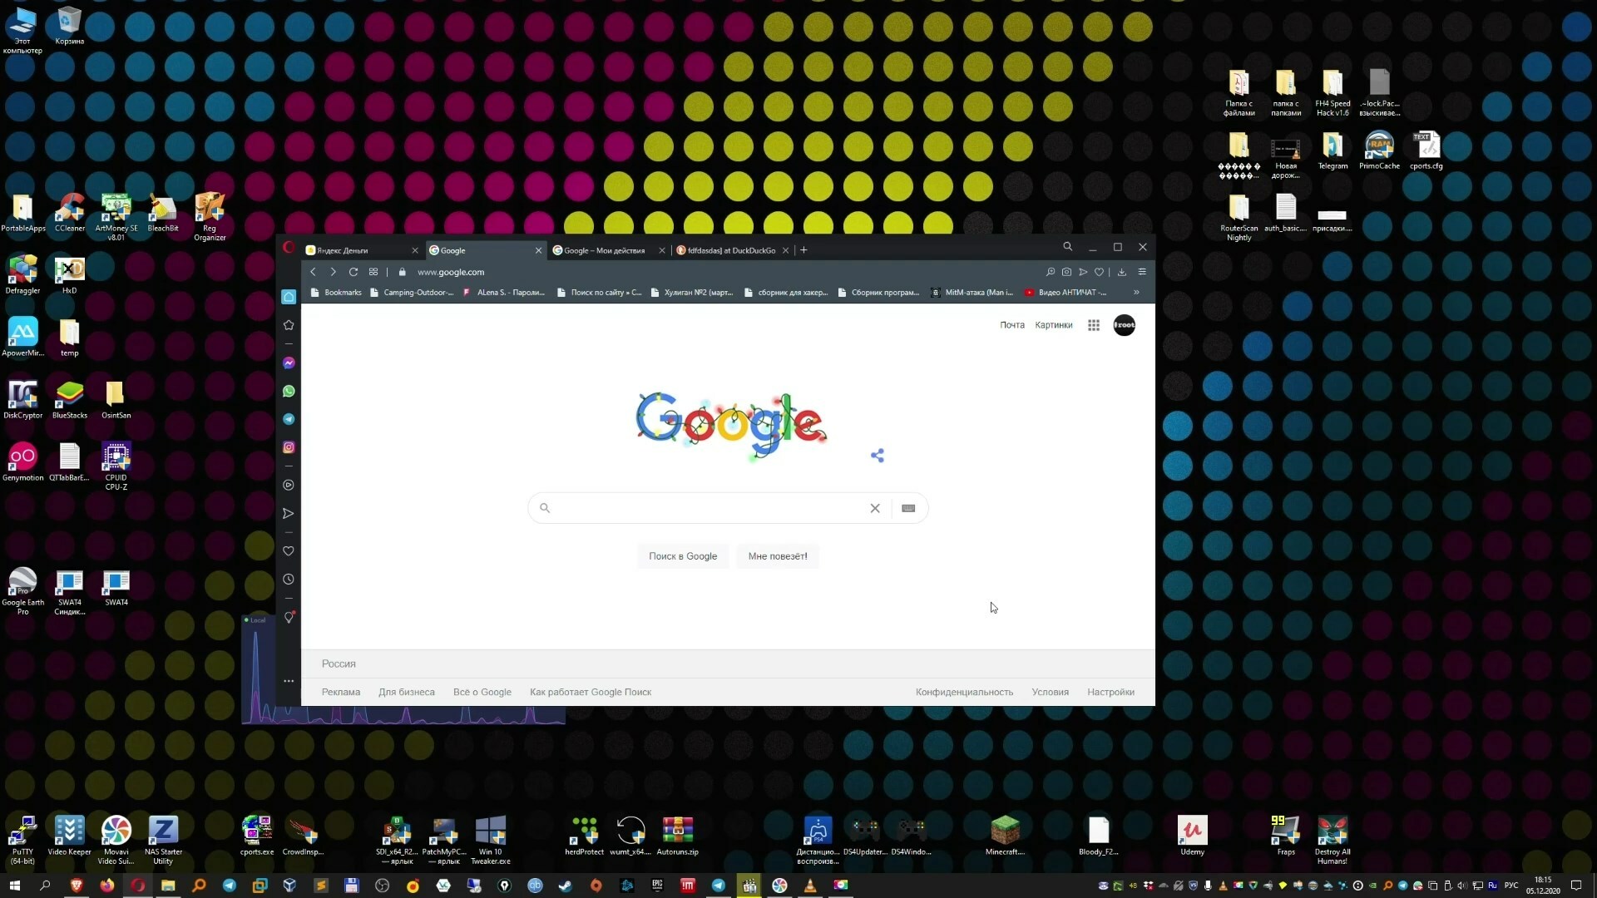
Task: Go back in Opera browser
Action: pyautogui.click(x=314, y=272)
